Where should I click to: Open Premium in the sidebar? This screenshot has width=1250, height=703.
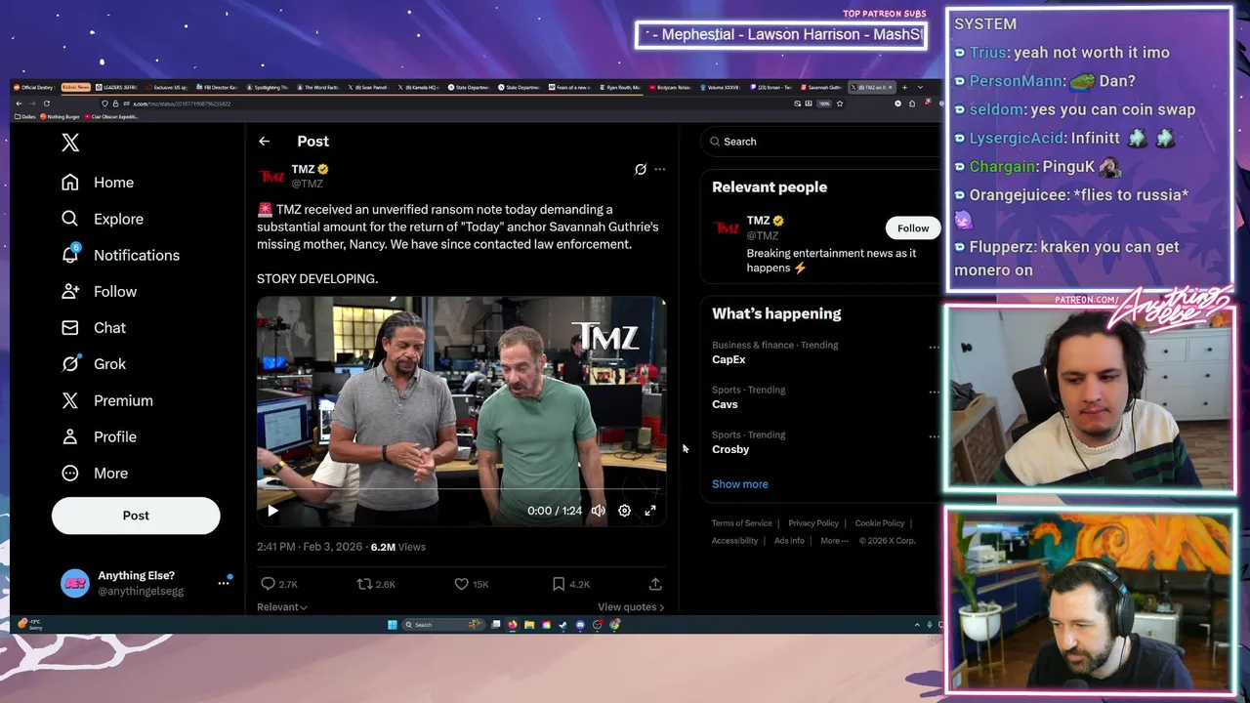(107, 400)
